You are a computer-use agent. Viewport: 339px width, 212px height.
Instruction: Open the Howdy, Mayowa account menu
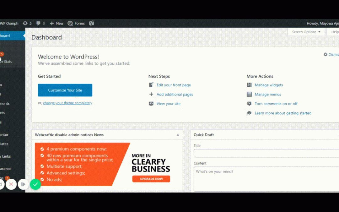click(323, 23)
